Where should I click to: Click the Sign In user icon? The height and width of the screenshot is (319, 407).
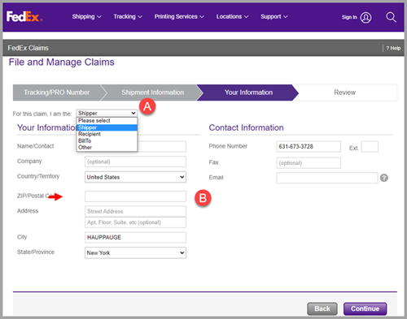(365, 18)
